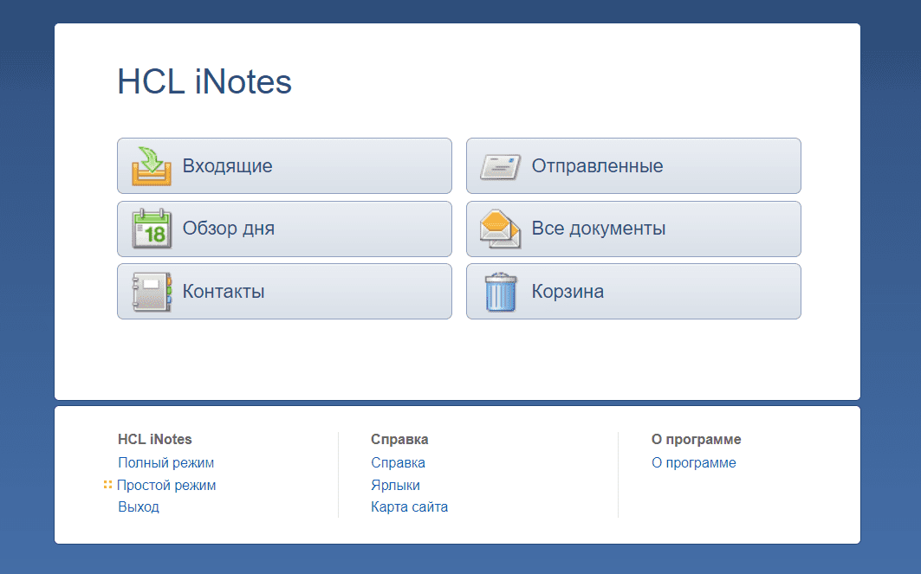Image resolution: width=921 pixels, height=574 pixels.
Task: Select the Простой режим link
Action: tap(166, 486)
